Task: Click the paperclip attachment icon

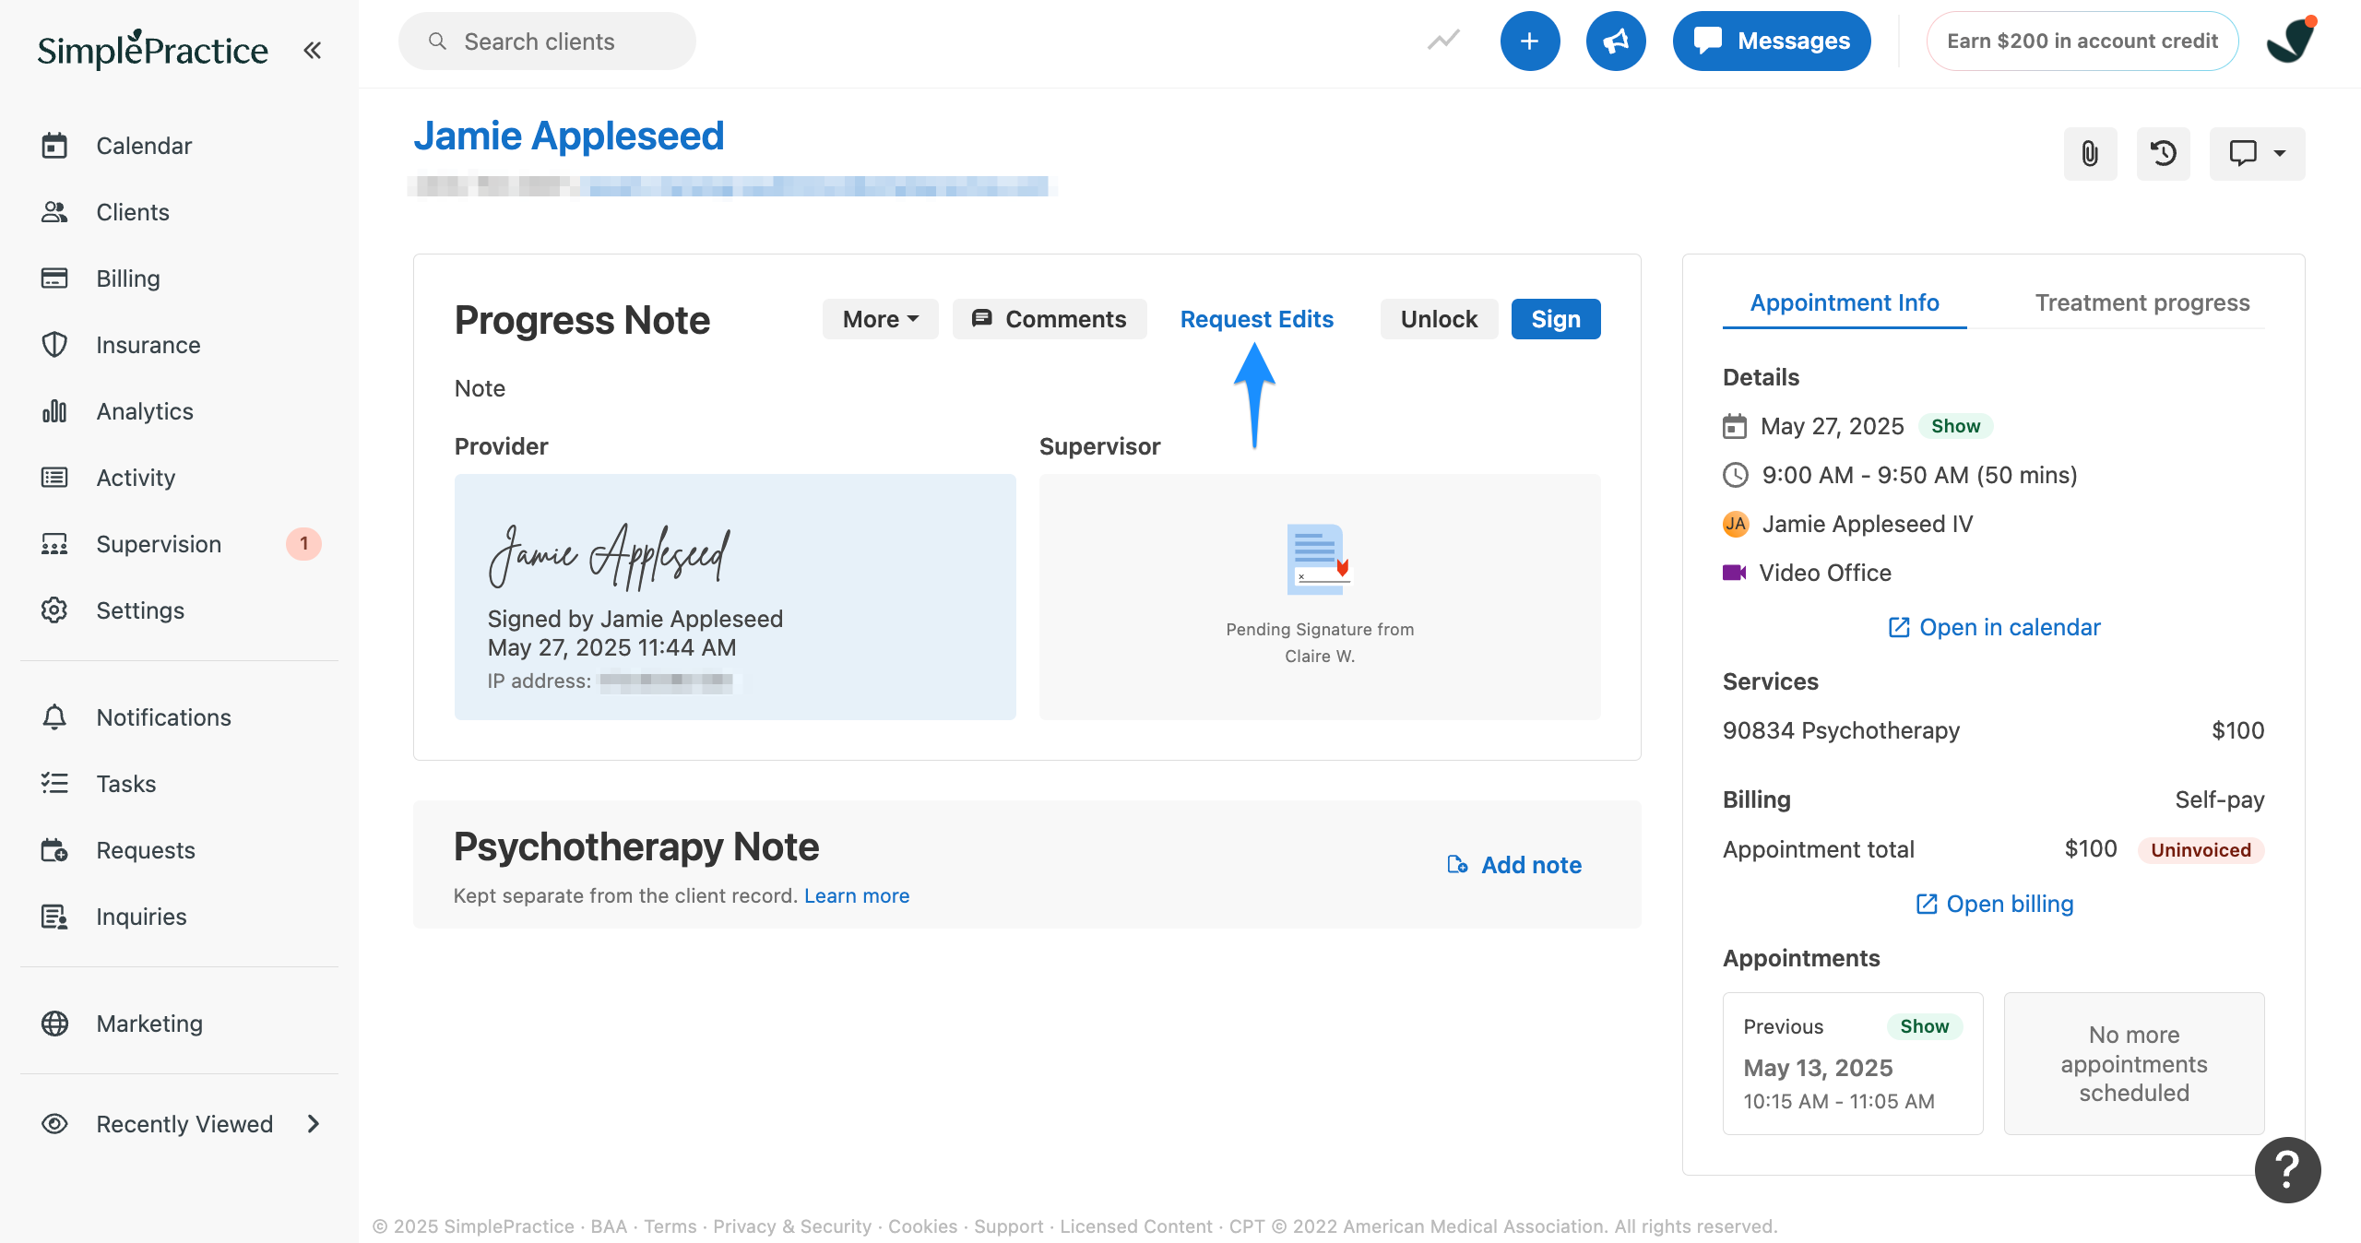Action: (2090, 153)
